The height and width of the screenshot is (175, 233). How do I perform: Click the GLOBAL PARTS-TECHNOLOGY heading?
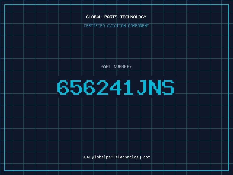tap(116, 17)
